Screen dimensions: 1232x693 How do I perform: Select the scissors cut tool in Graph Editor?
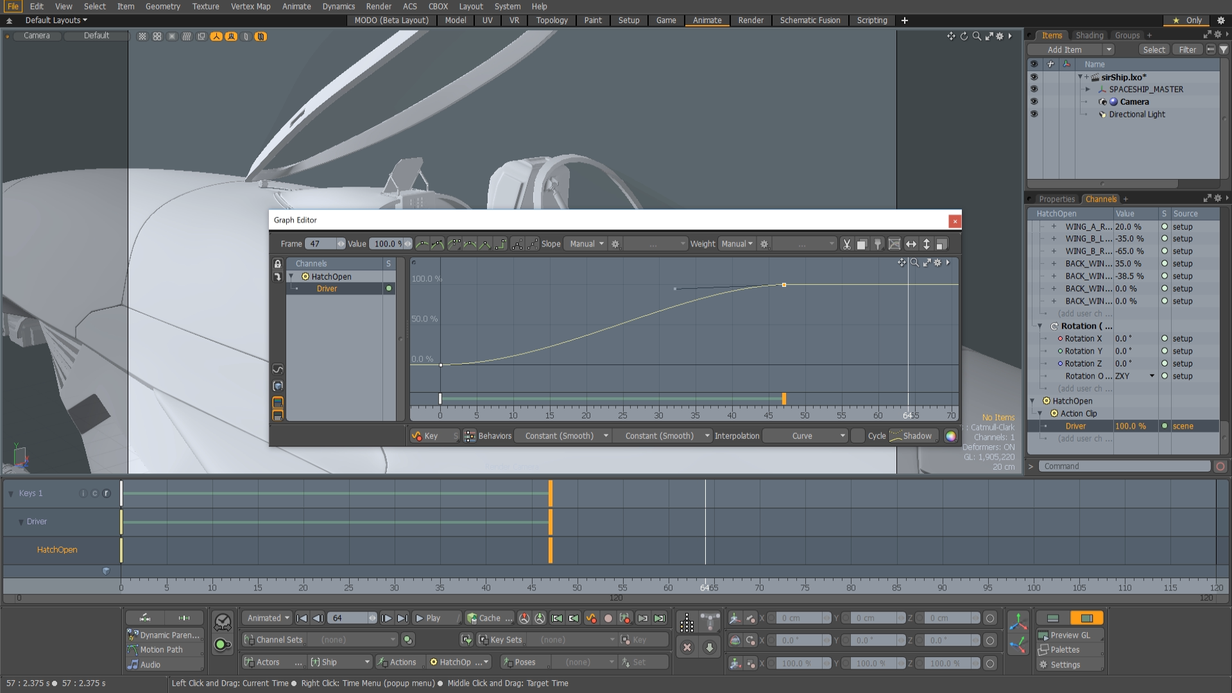click(x=846, y=244)
